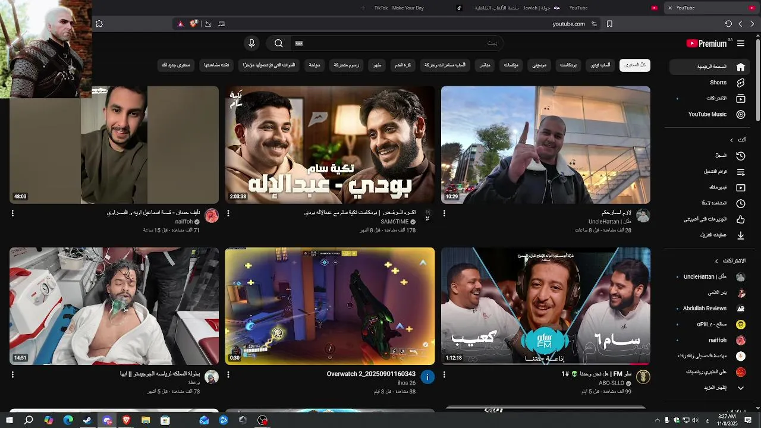Show hidden system tray icons chevron
The image size is (761, 428).
tap(658, 420)
